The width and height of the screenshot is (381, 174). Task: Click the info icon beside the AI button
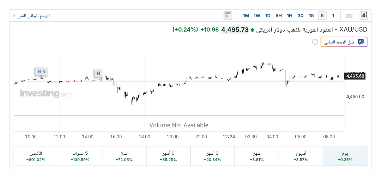coord(315,42)
